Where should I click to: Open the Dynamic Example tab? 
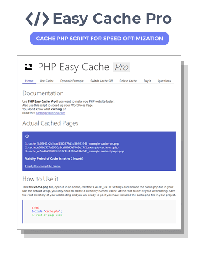(72, 81)
